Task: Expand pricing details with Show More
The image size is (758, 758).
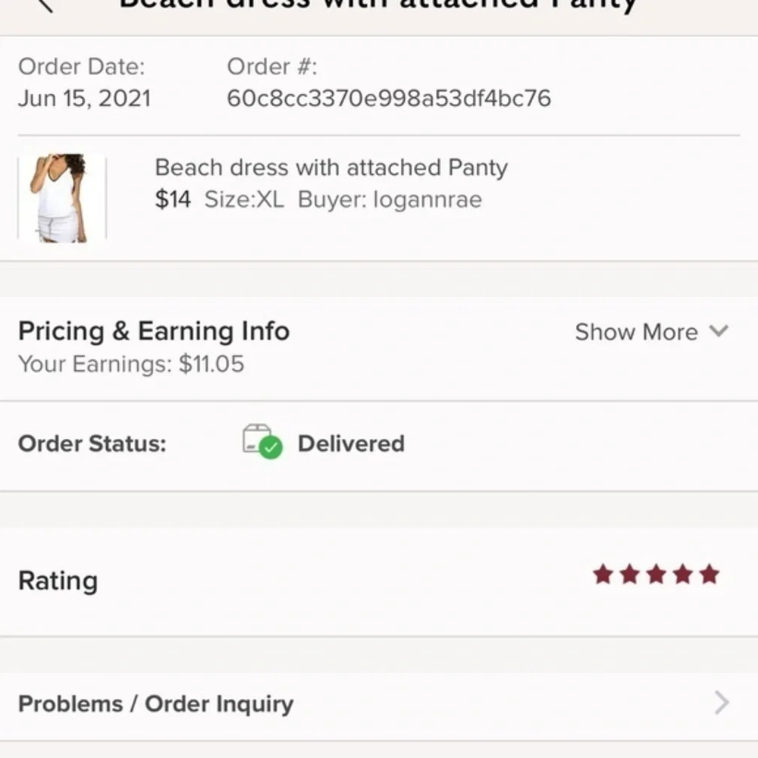Action: (x=636, y=332)
